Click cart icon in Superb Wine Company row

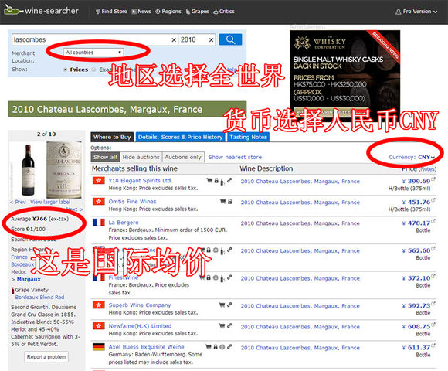click(x=222, y=305)
